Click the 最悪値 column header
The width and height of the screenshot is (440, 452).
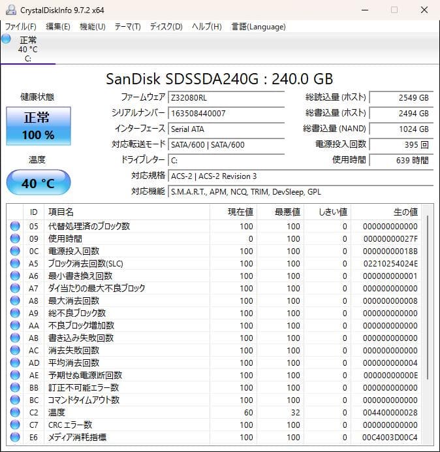[x=280, y=212]
